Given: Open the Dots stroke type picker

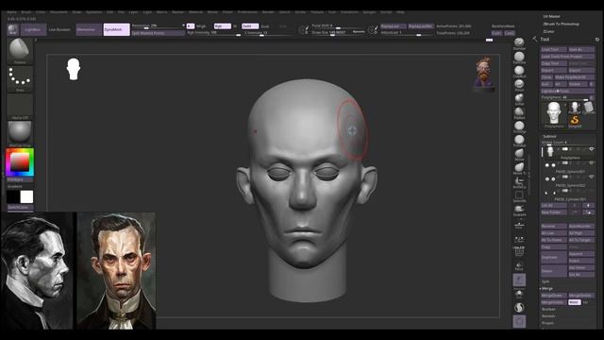Looking at the screenshot, I should point(19,78).
